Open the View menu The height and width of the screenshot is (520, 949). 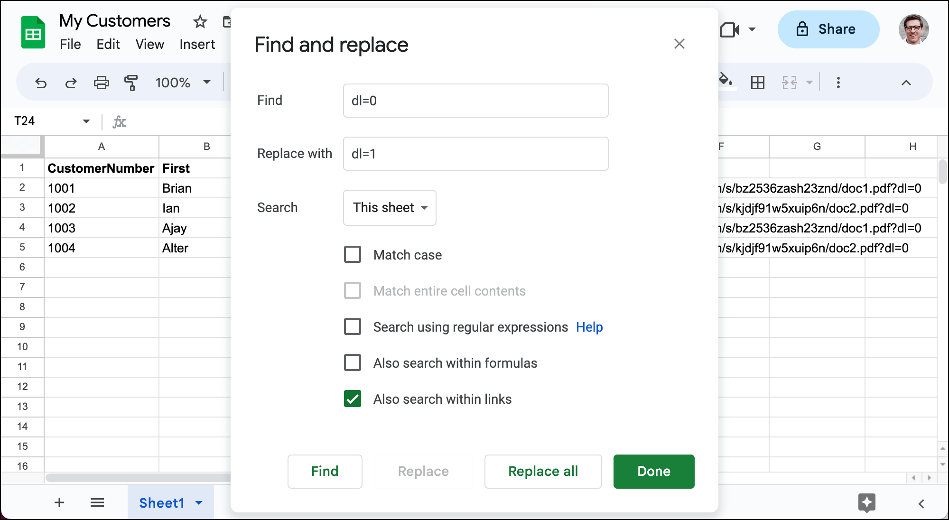[150, 44]
